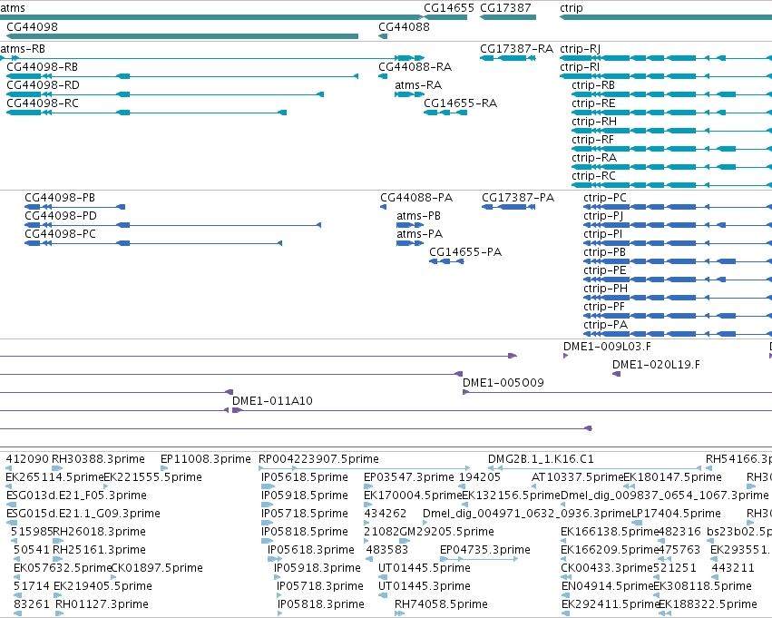Screen dimensions: 772x618
Task: Select transcript ctrip-RI
Action: (580, 67)
